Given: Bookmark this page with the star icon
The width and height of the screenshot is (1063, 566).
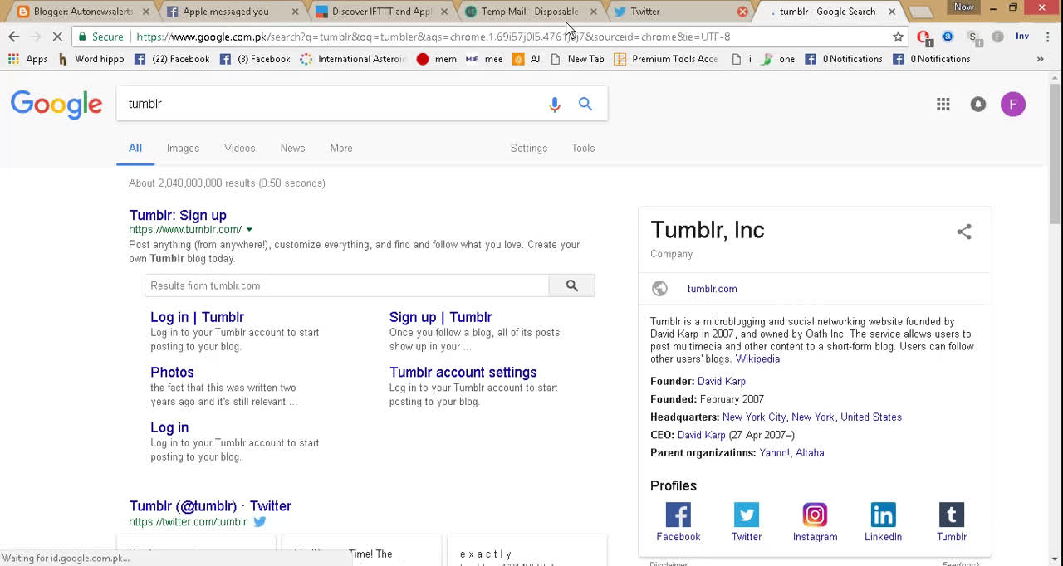Looking at the screenshot, I should 898,37.
